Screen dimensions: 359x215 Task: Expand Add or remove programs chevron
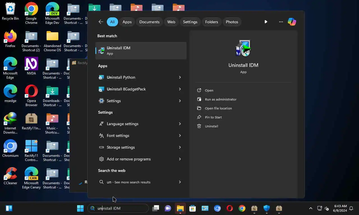coord(180,159)
